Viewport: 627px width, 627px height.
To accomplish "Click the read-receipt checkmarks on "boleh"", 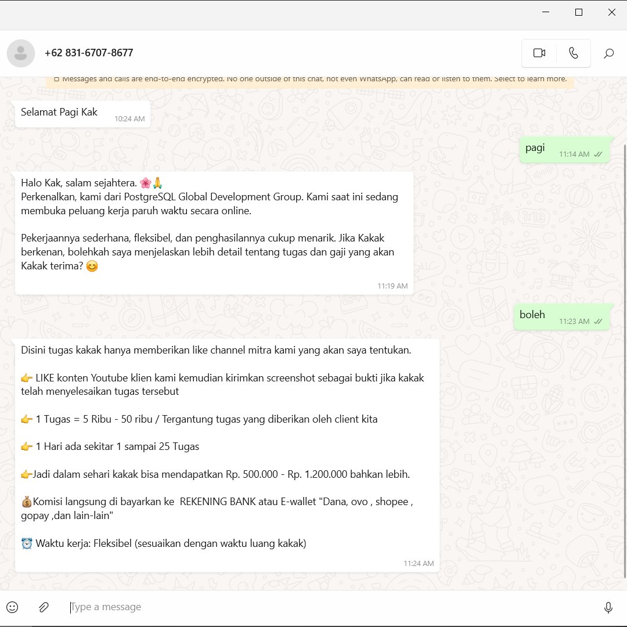I will 598,322.
